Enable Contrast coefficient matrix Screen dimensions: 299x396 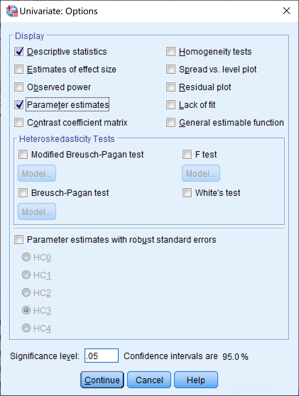pos(19,123)
